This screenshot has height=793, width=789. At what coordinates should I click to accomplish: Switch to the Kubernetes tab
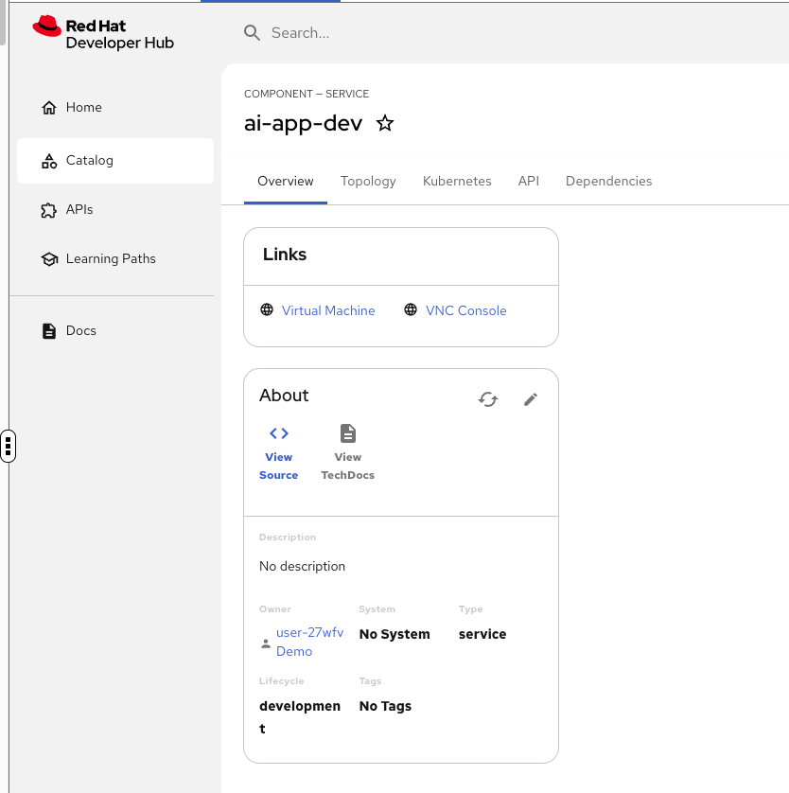[x=457, y=182]
